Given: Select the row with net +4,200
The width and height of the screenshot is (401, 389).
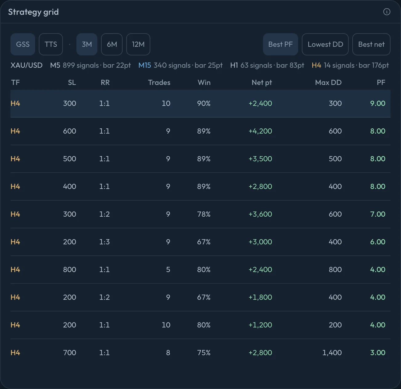Looking at the screenshot, I should coord(200,131).
